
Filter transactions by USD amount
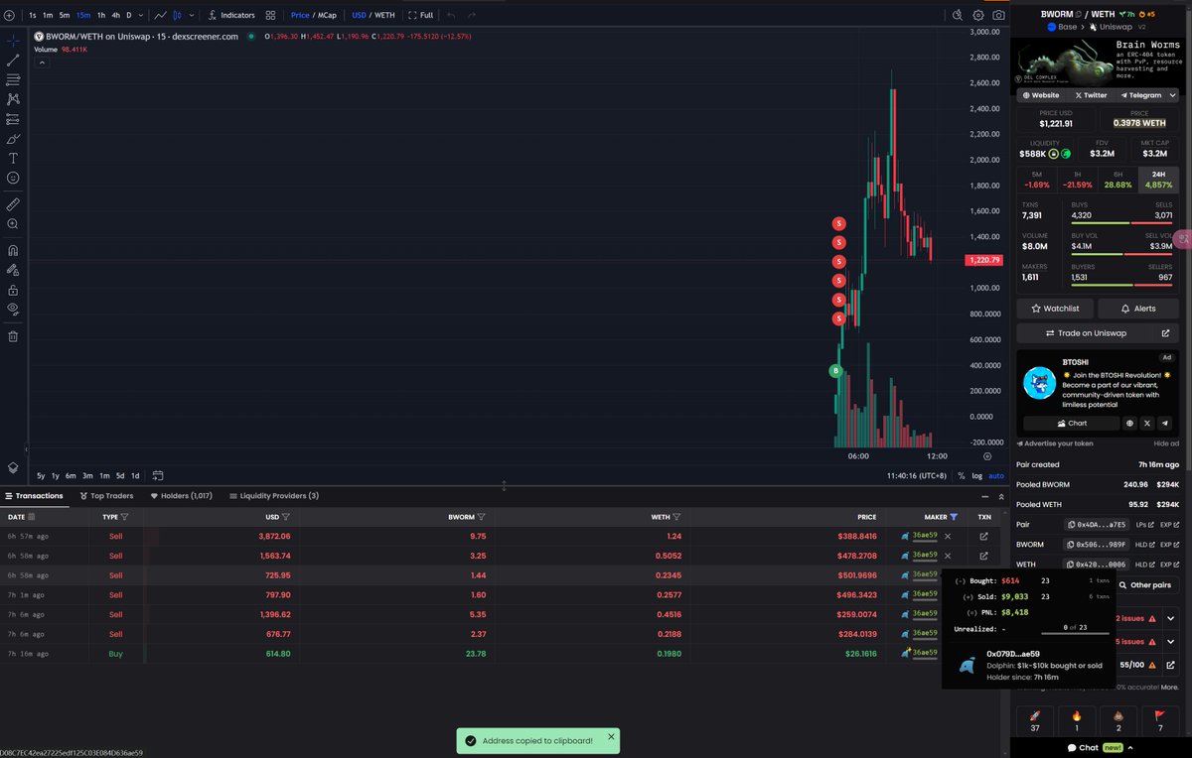(x=286, y=517)
